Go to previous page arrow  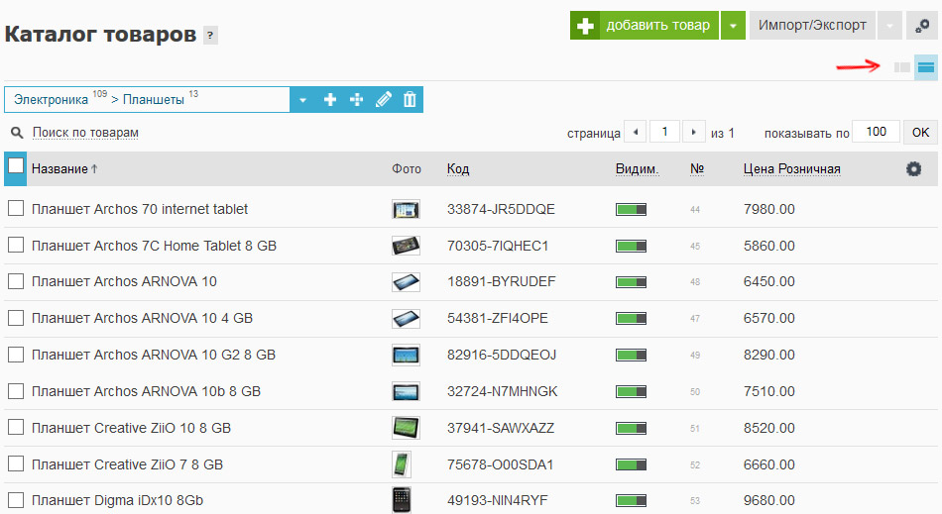click(x=636, y=132)
